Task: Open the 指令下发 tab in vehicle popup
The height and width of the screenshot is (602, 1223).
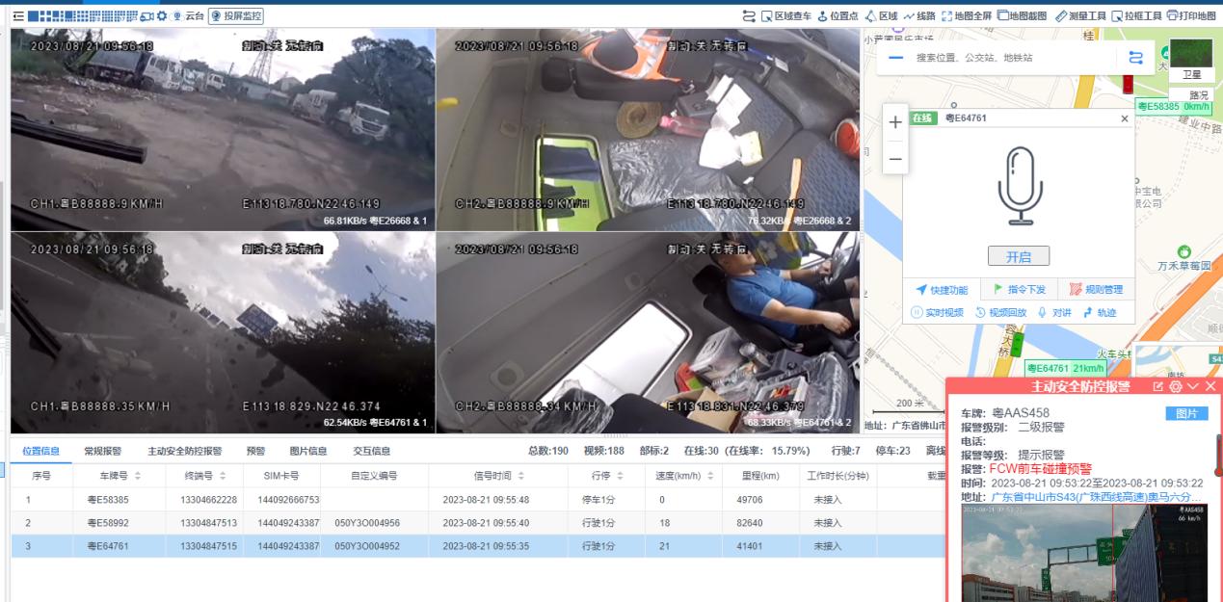Action: click(x=1019, y=290)
